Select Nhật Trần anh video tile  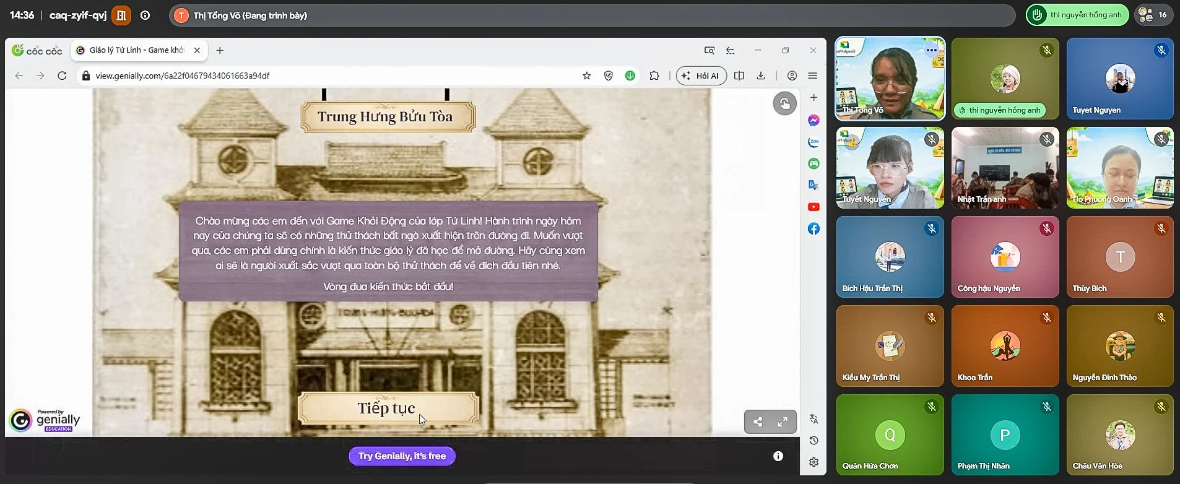(x=1005, y=168)
